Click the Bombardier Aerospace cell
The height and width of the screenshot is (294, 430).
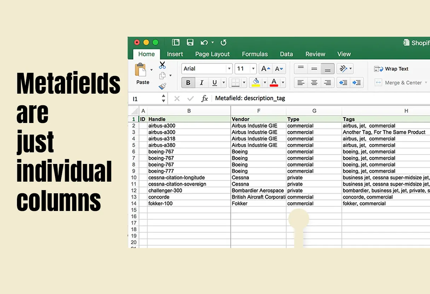258,190
